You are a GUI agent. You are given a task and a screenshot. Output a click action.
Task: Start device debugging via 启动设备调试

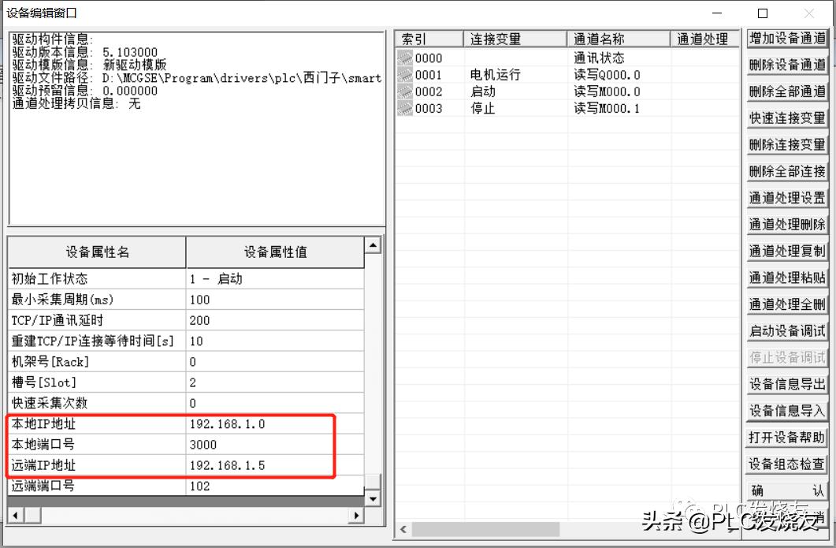(786, 331)
